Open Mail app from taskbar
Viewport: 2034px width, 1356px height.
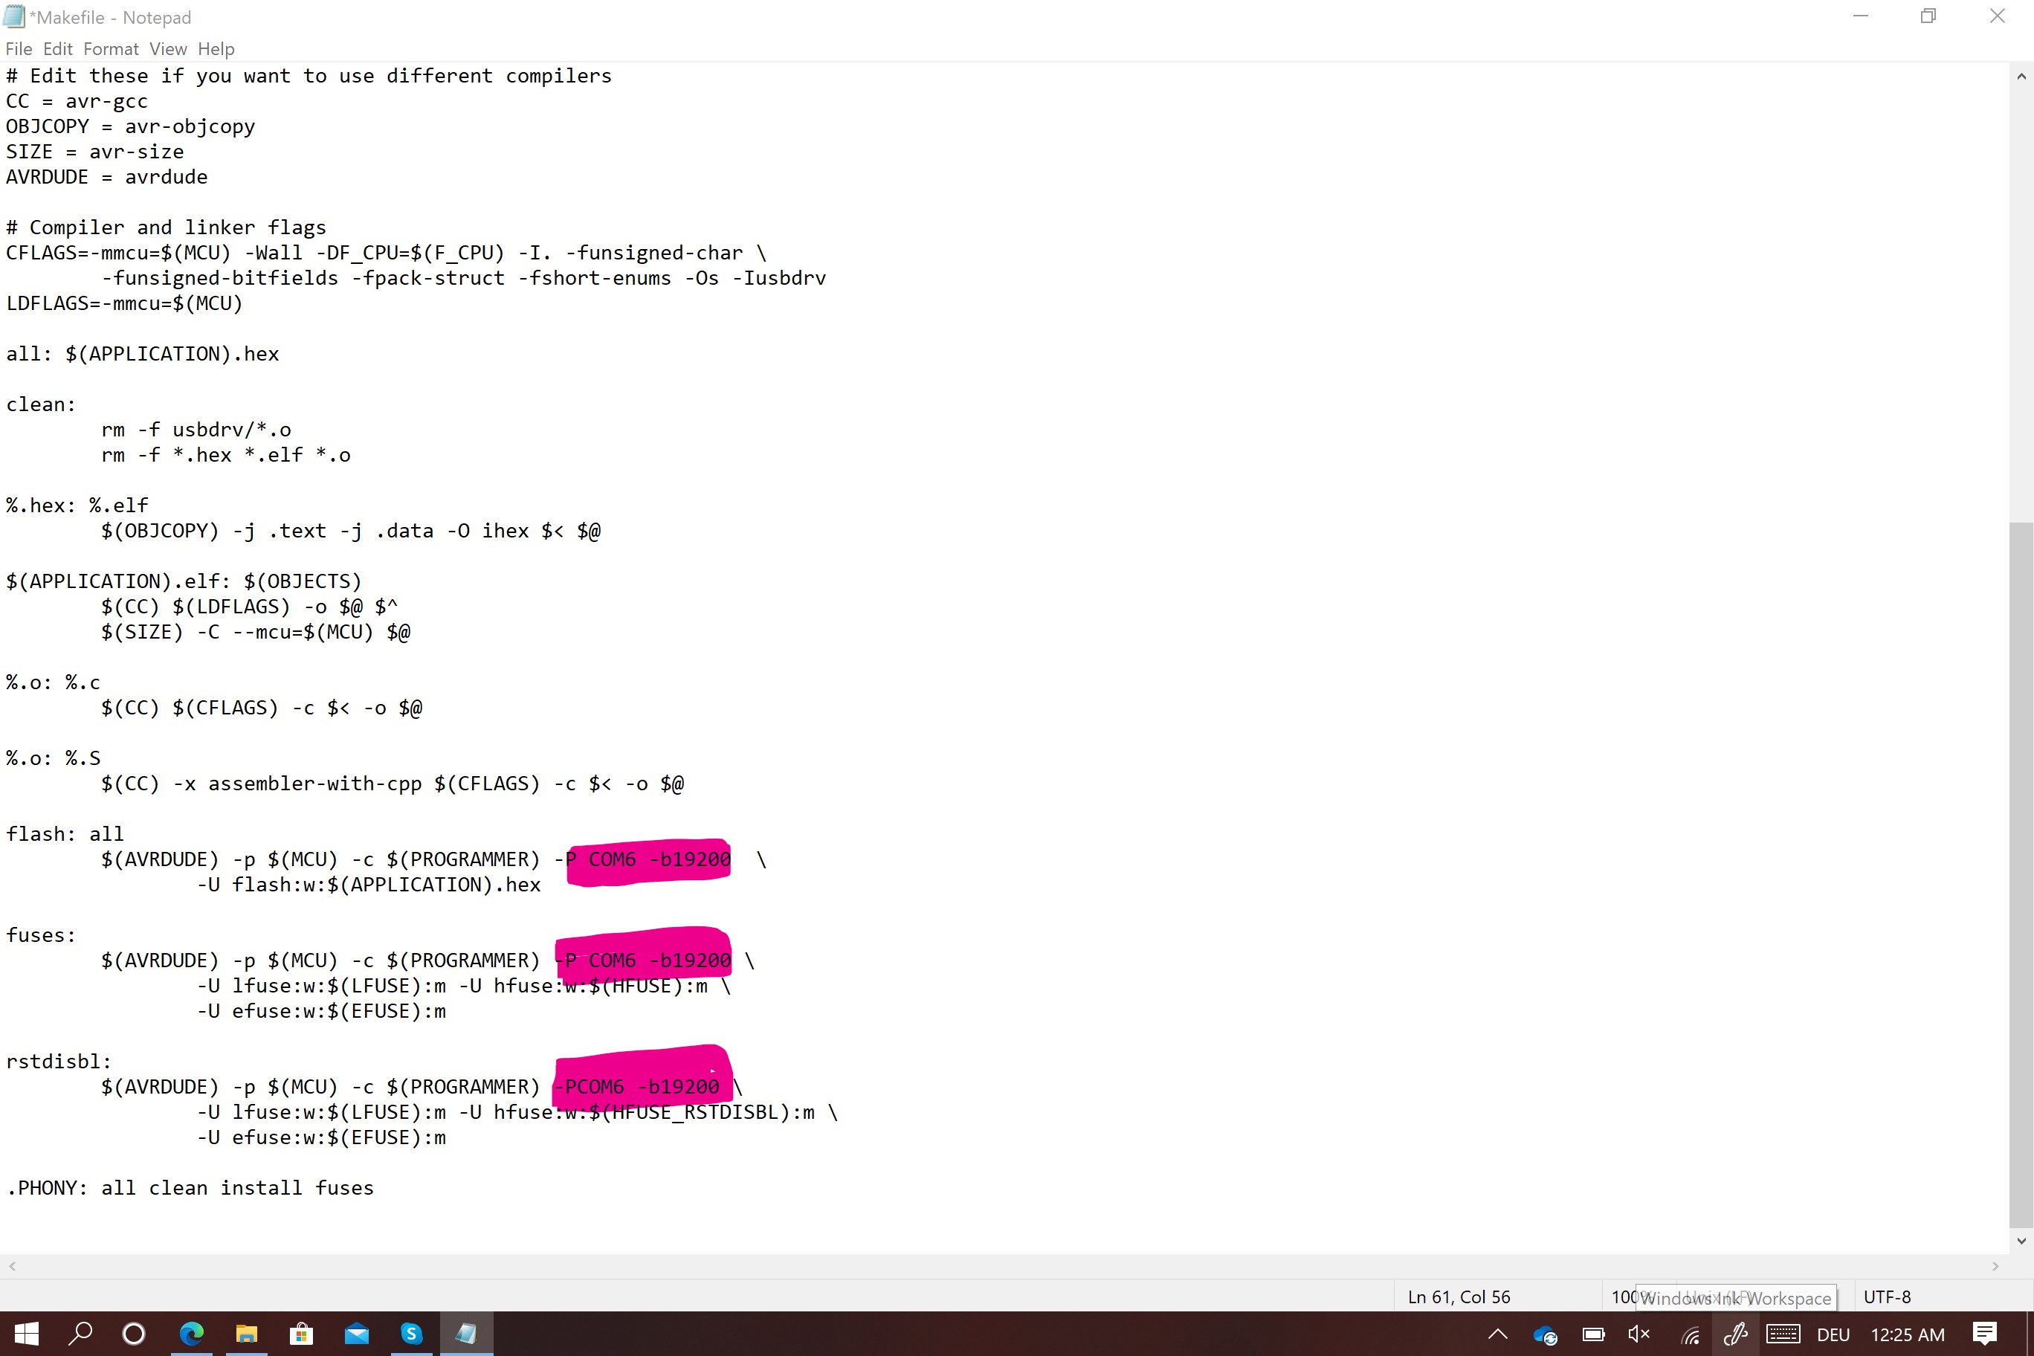click(356, 1334)
